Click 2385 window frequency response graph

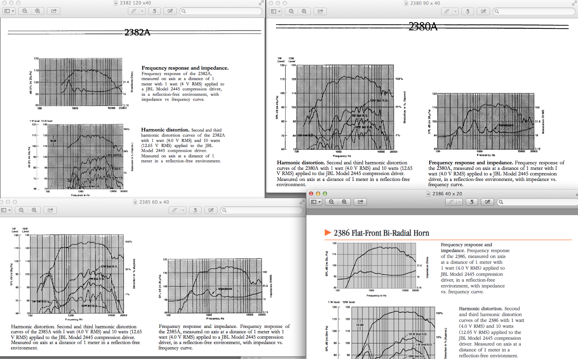coord(215,285)
